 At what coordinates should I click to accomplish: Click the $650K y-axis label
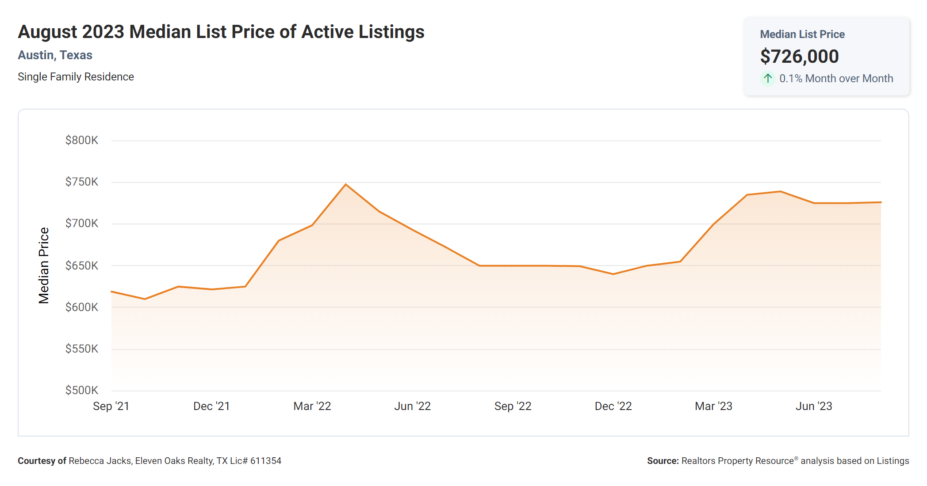point(82,266)
